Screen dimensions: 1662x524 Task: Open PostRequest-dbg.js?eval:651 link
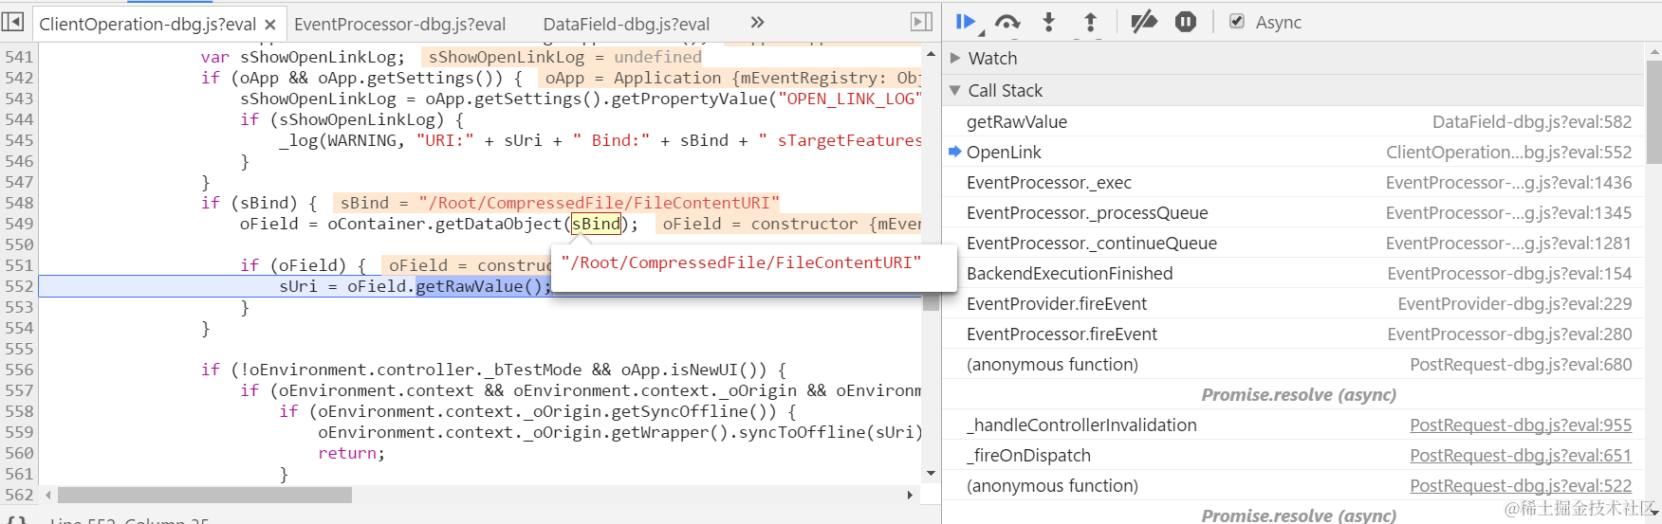point(1521,456)
